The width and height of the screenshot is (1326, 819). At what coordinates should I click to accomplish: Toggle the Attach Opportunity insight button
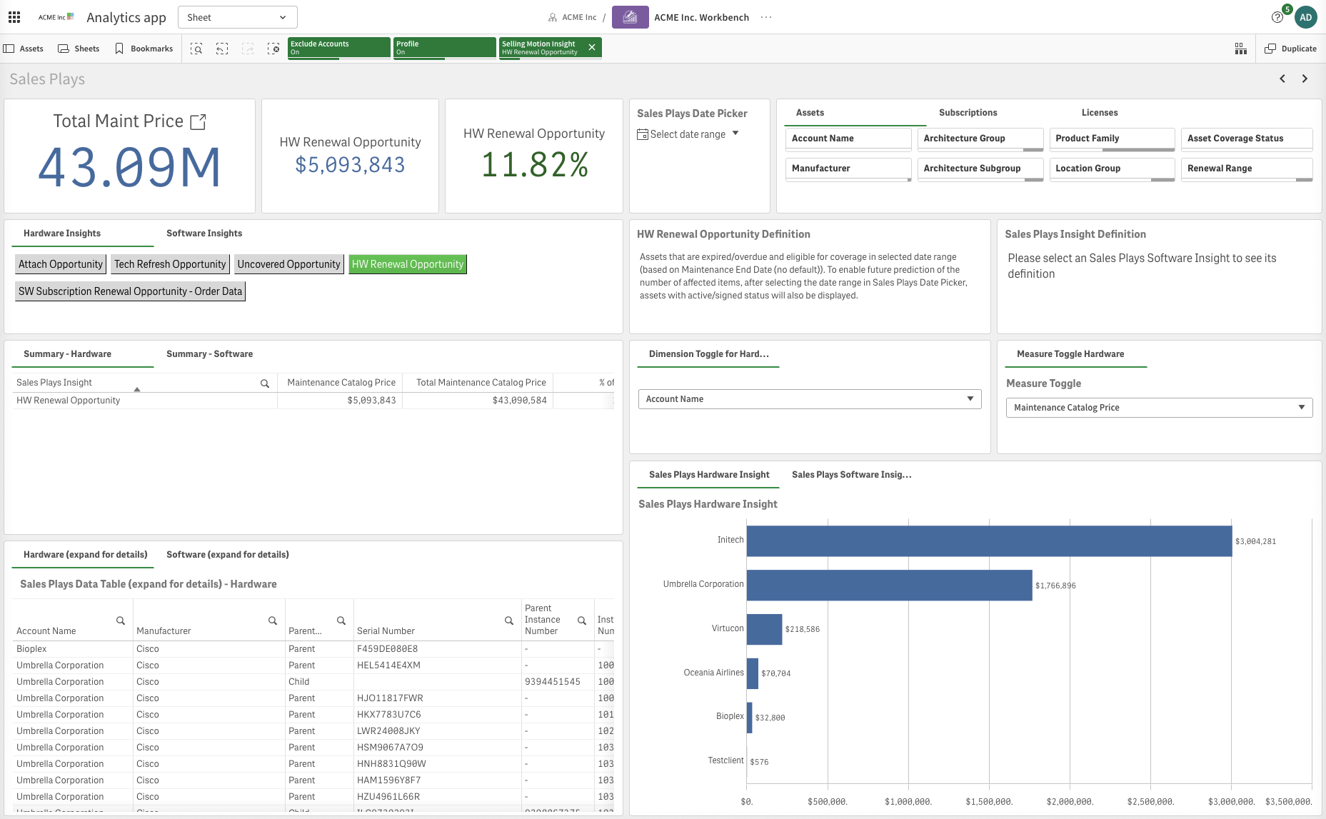point(61,264)
